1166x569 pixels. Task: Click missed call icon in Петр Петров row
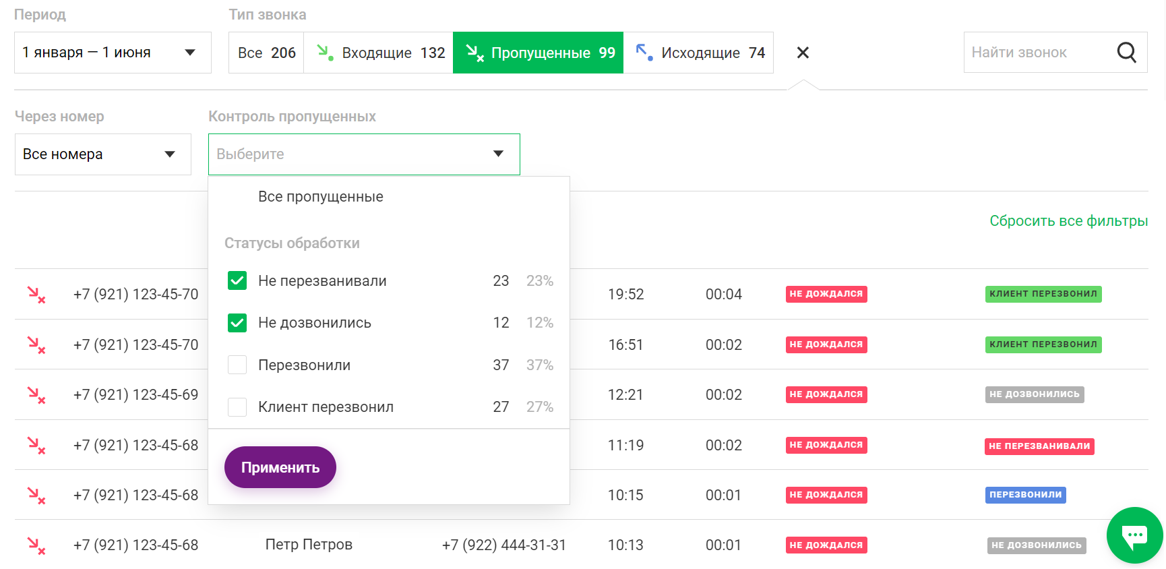36,545
